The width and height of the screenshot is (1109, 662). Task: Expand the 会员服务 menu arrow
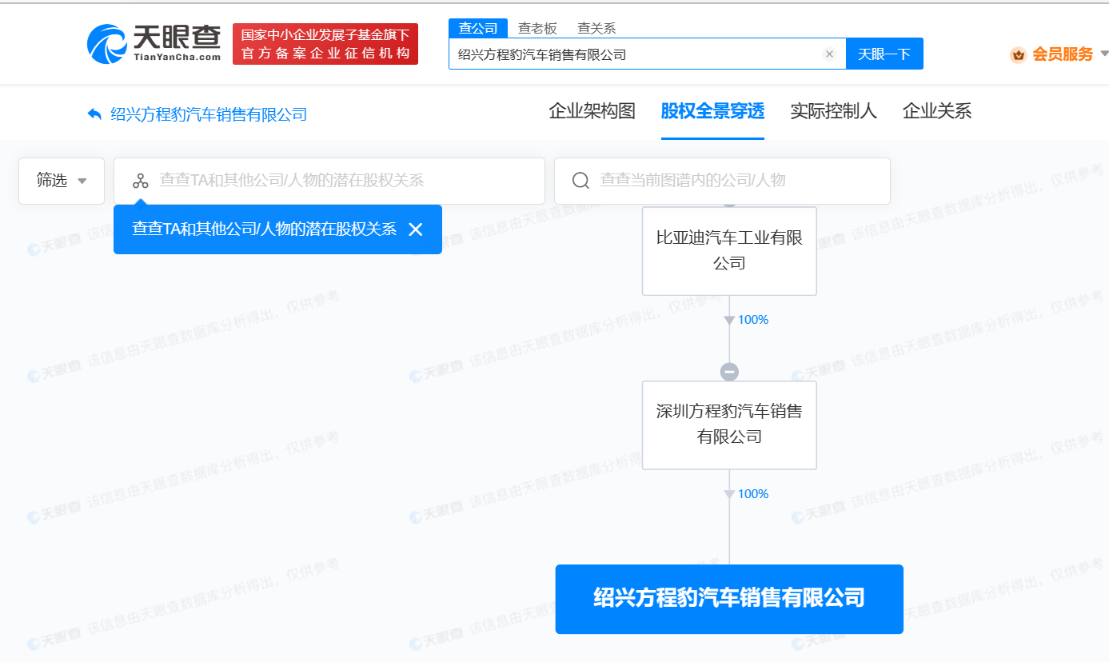tap(1103, 54)
